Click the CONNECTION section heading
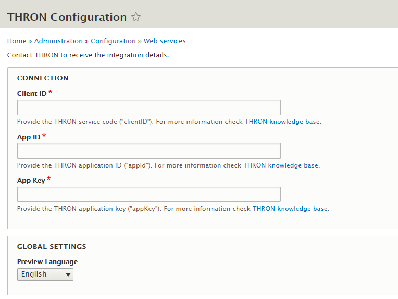The height and width of the screenshot is (299, 398). 43,78
